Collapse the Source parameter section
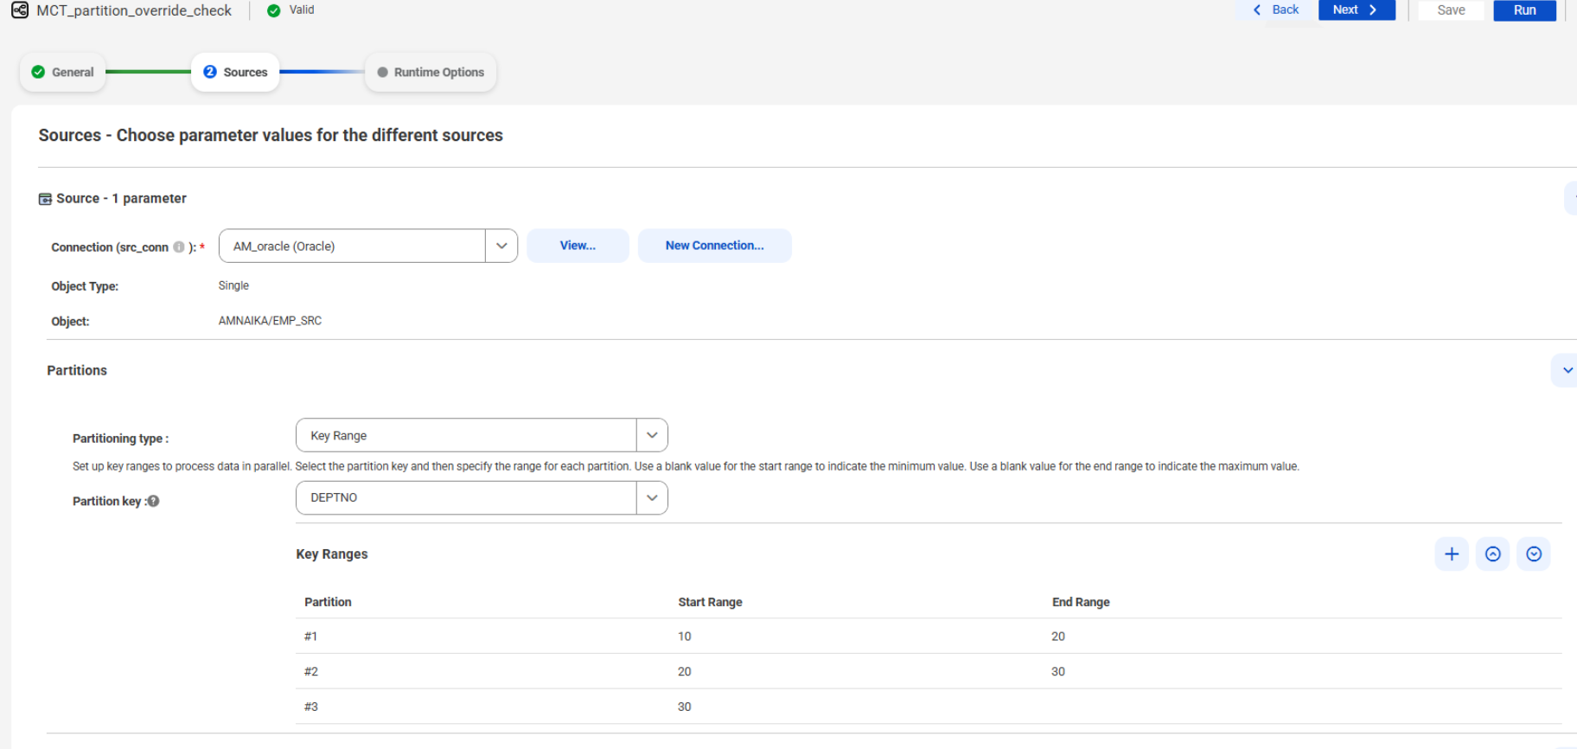Viewport: 1577px width, 749px height. pos(1572,198)
